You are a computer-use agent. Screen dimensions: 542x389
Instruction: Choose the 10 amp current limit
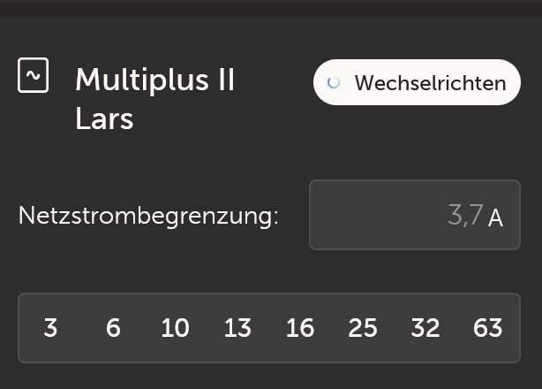[175, 328]
